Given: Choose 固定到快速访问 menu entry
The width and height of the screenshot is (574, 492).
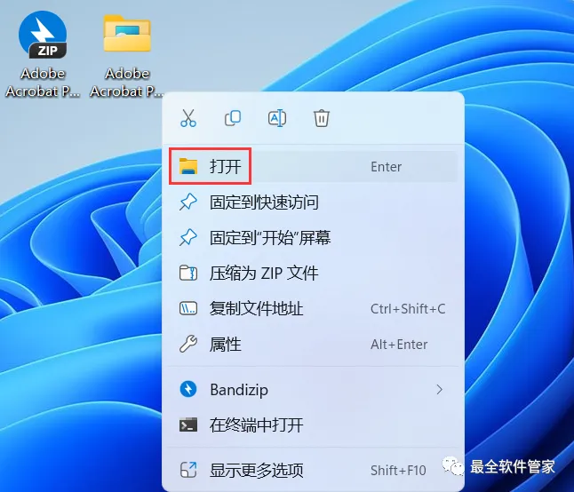Looking at the screenshot, I should tap(314, 202).
